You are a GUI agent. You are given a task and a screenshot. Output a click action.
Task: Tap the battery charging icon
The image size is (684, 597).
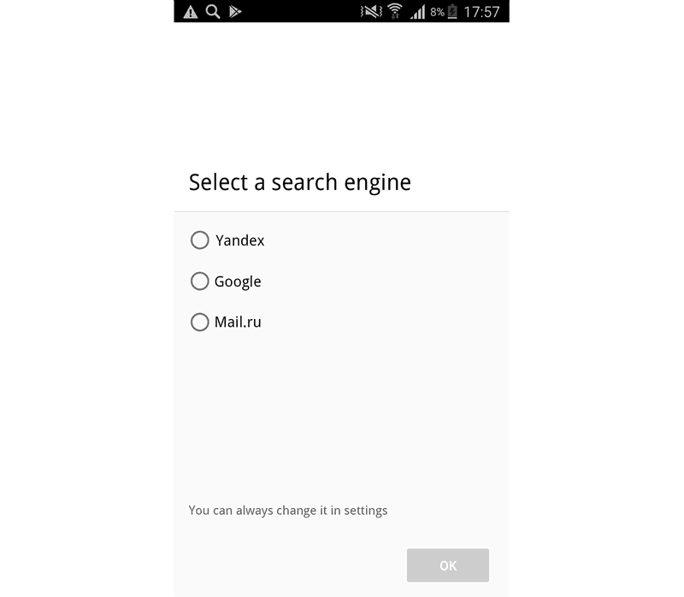[x=452, y=11]
